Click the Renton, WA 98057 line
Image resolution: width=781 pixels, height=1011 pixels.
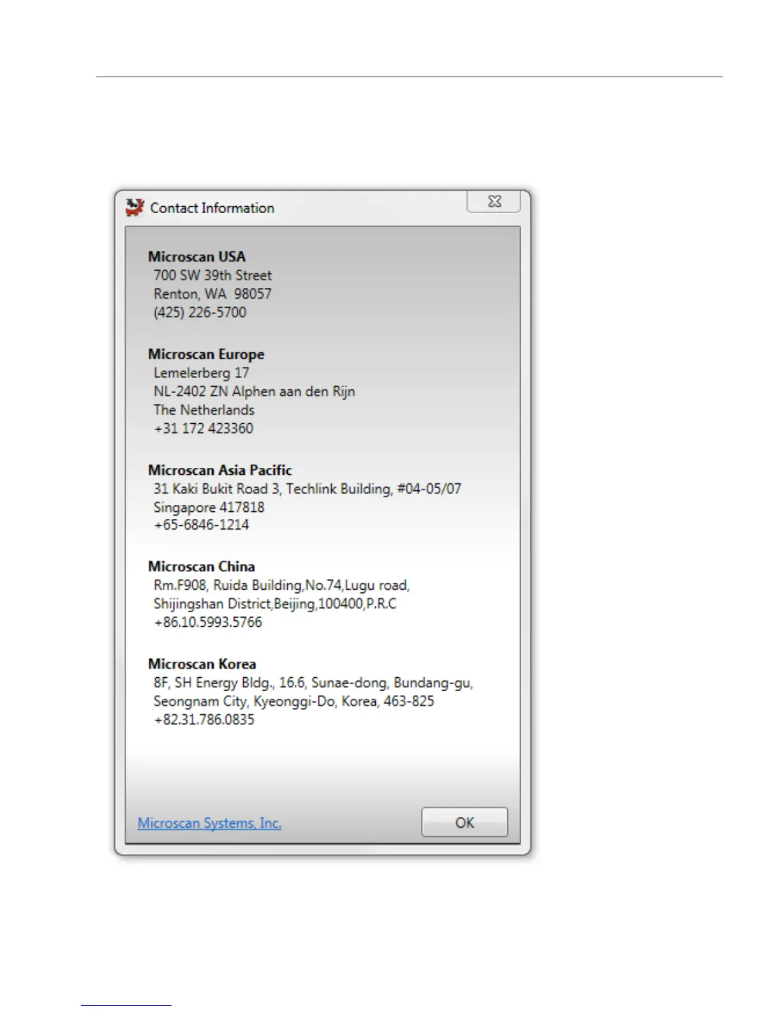(x=212, y=294)
